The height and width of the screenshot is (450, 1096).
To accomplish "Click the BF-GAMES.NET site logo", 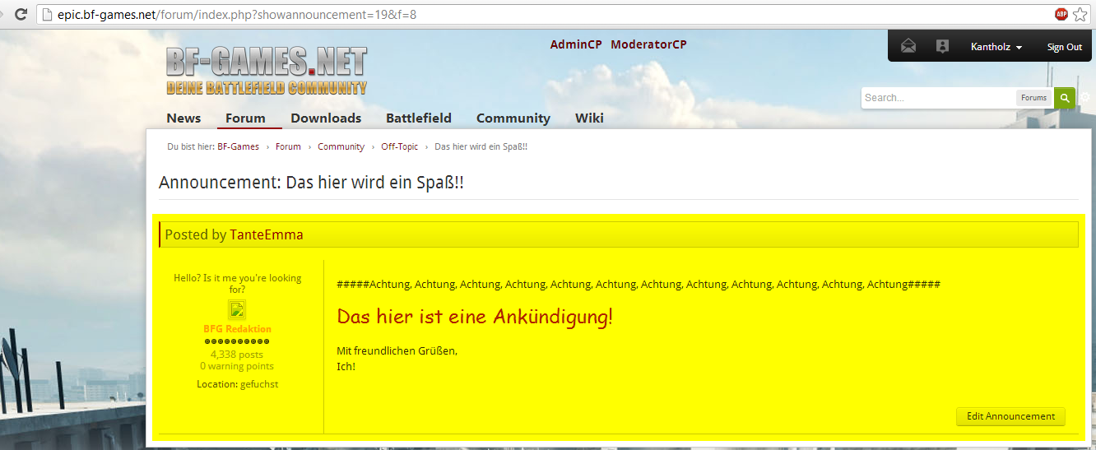I will 266,70.
